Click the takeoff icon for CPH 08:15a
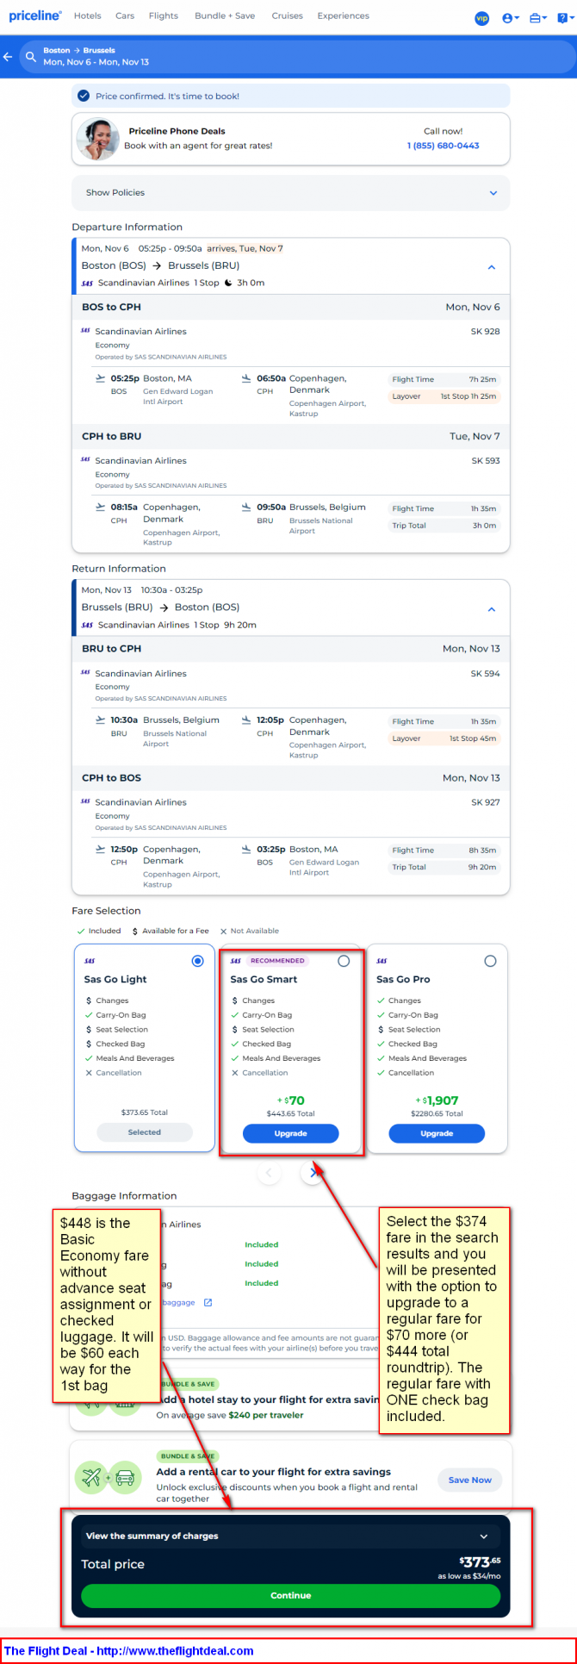Image resolution: width=577 pixels, height=1664 pixels. (101, 508)
